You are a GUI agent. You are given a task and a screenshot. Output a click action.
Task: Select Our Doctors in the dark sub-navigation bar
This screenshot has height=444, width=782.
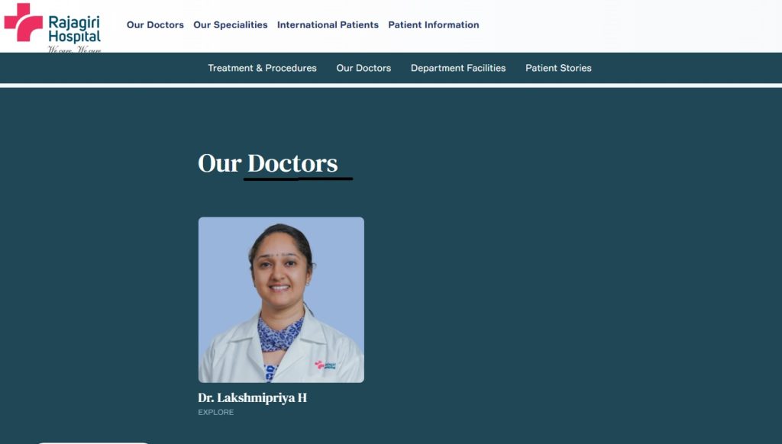click(364, 68)
